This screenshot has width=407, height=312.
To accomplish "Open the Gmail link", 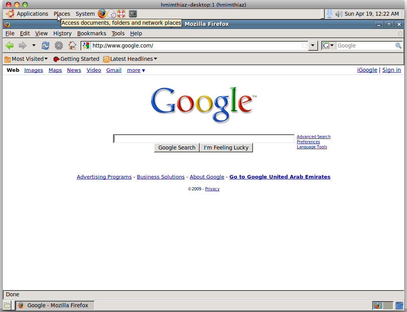I will tap(114, 70).
